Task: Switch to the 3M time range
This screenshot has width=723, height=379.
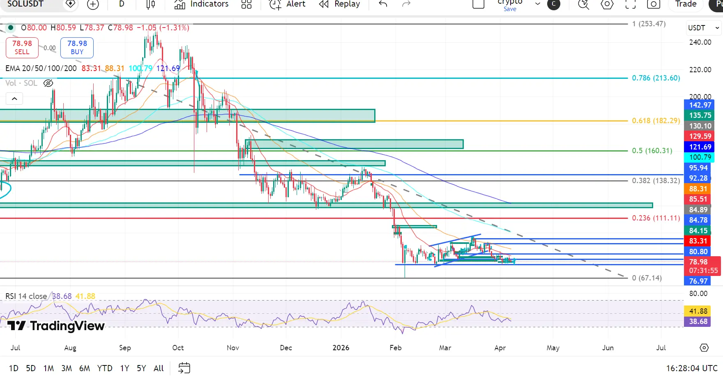Action: point(67,368)
